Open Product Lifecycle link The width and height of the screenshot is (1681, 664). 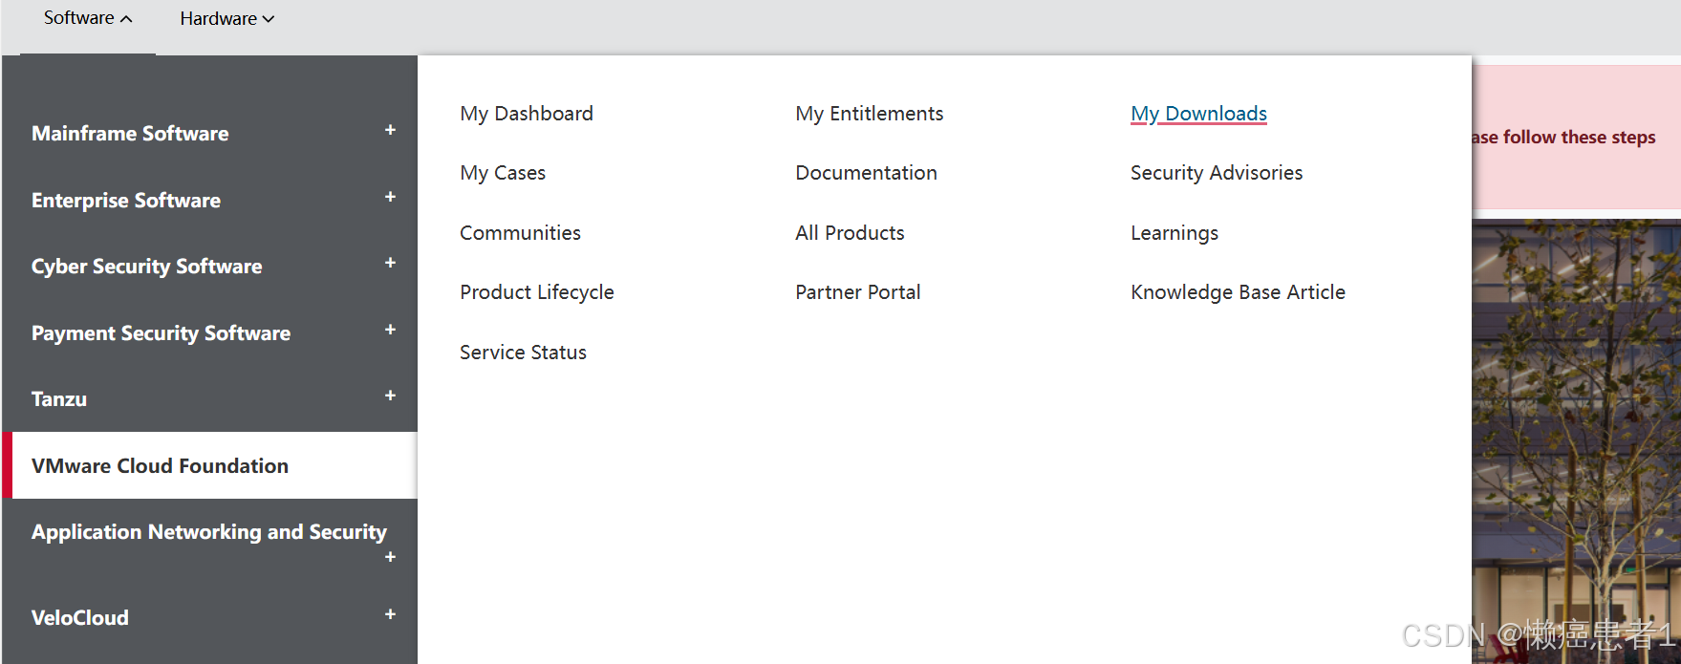[537, 292]
